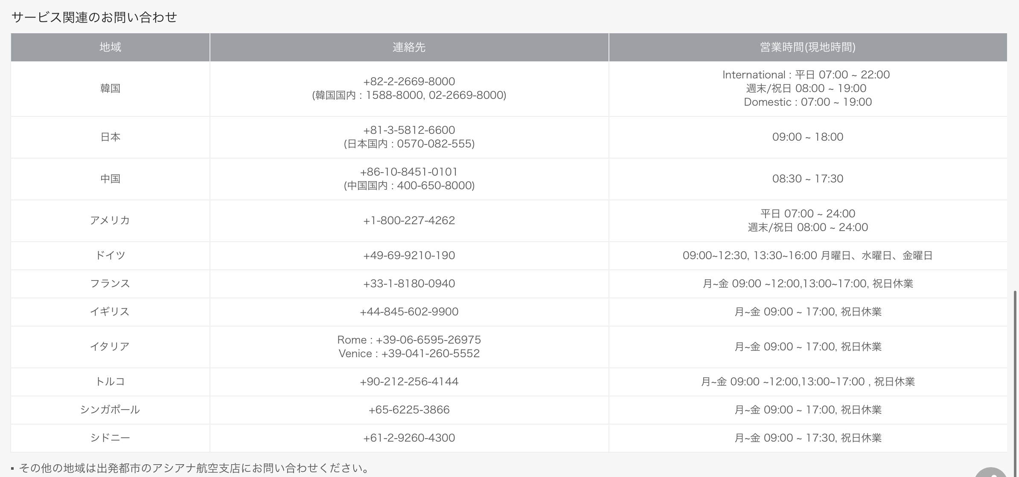
Task: Click the 営業時間(現地時間) column header
Action: [x=807, y=47]
